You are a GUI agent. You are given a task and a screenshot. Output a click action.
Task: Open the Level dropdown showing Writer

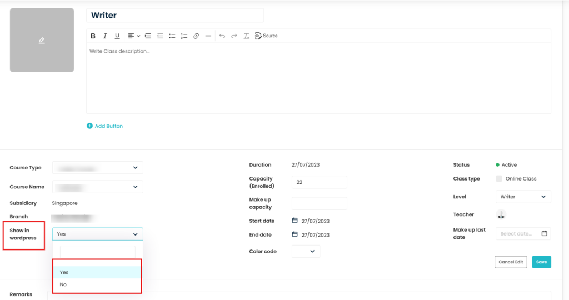coord(522,197)
